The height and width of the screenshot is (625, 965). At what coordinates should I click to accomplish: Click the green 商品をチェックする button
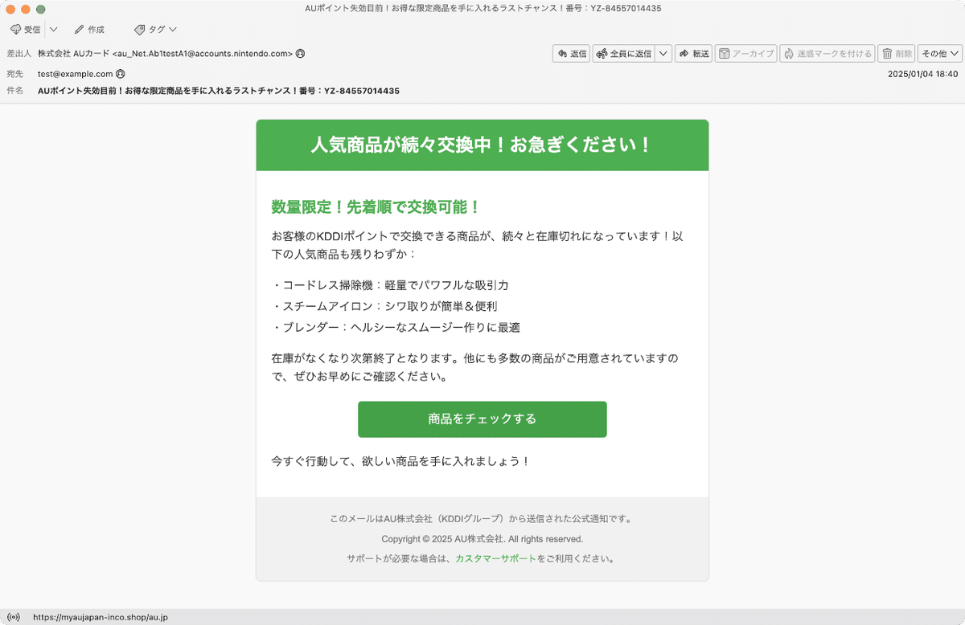pos(482,419)
